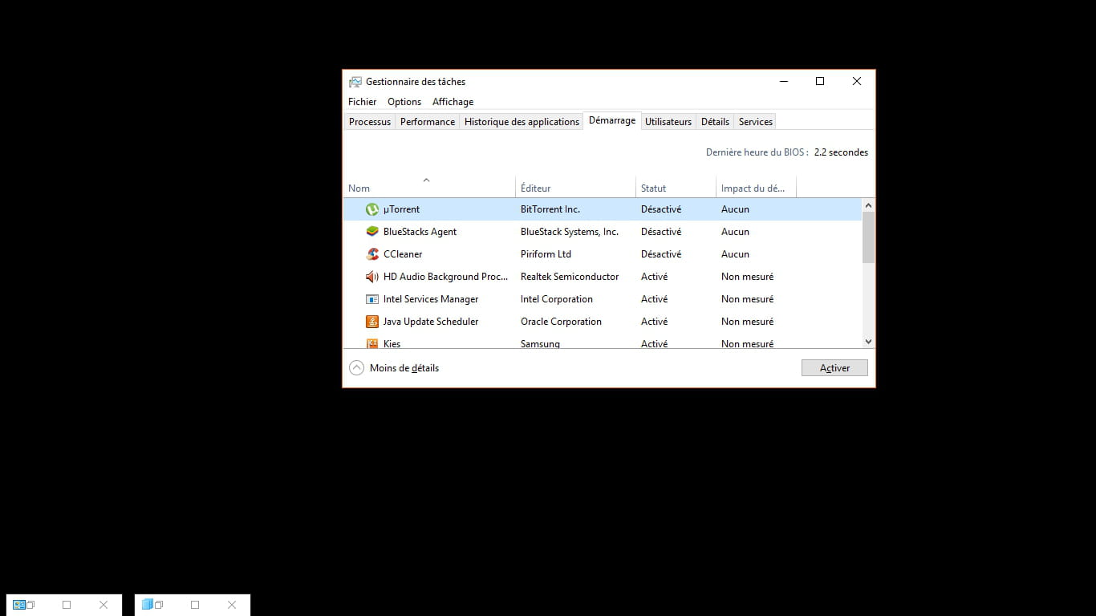Maximize the second minimized files window
The height and width of the screenshot is (616, 1096).
click(x=195, y=605)
